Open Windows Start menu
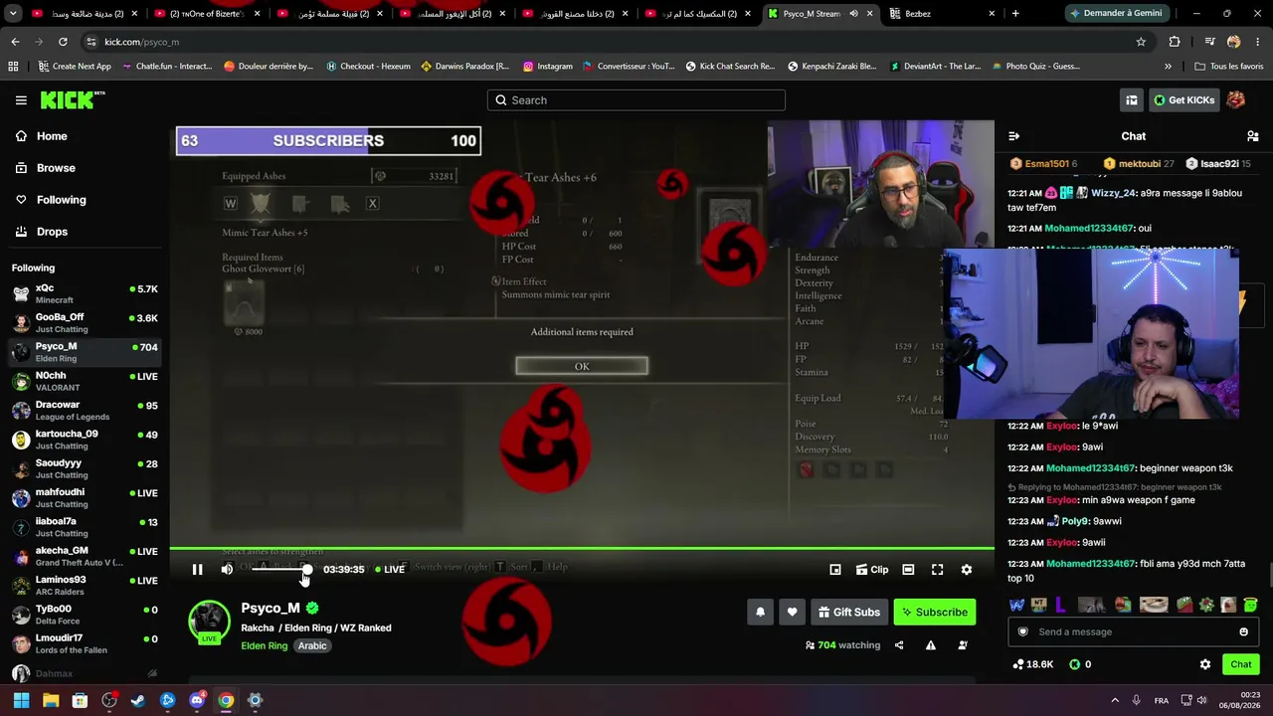The image size is (1273, 716). tap(21, 700)
